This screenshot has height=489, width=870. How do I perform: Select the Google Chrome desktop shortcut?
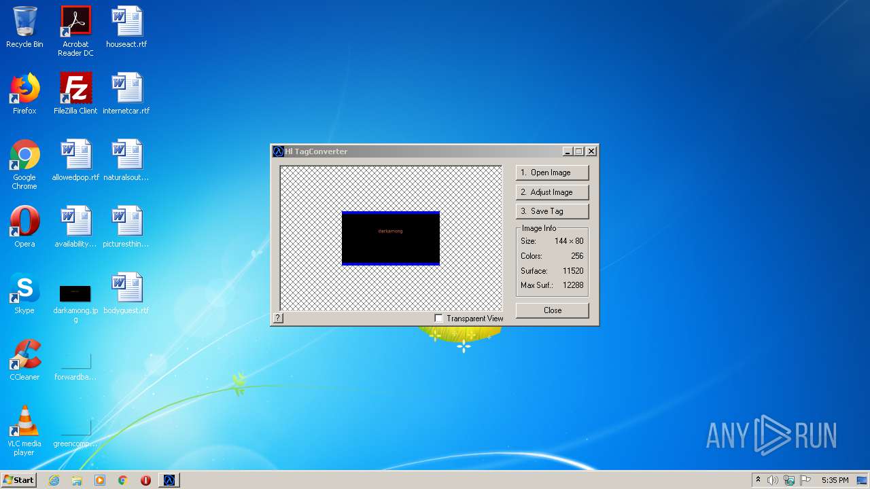tap(24, 164)
